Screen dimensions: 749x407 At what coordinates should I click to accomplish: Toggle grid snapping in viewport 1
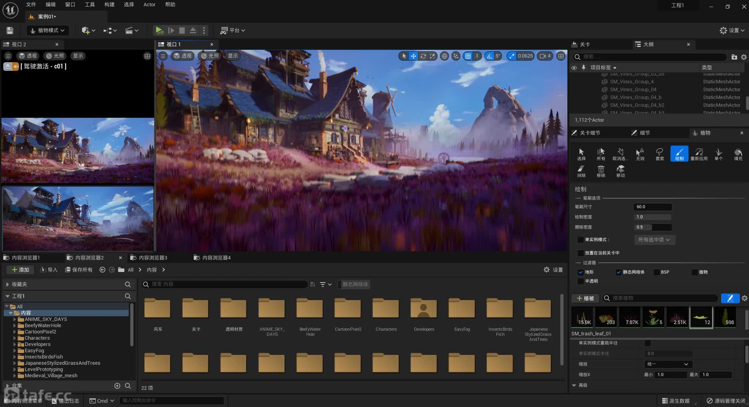pos(468,56)
